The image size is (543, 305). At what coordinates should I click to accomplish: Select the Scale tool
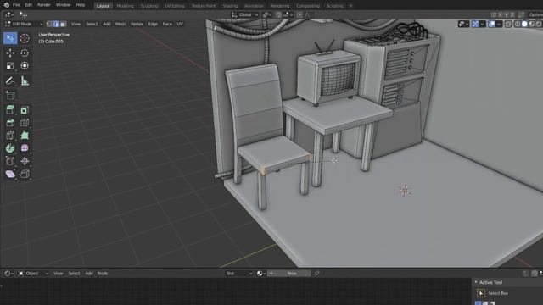10,66
